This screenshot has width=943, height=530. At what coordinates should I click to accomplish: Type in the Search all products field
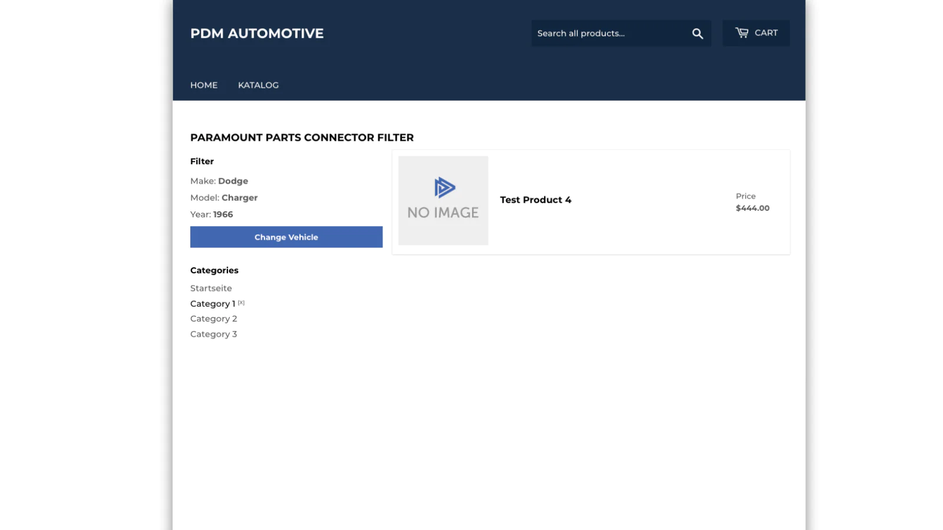point(609,34)
